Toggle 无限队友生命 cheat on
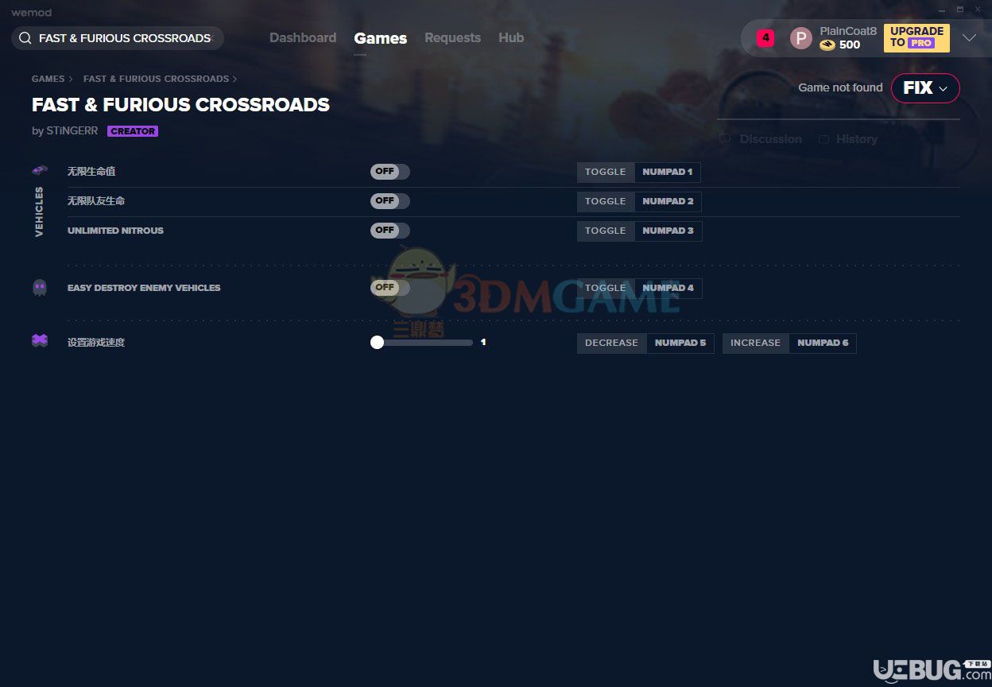This screenshot has height=687, width=992. [x=390, y=201]
